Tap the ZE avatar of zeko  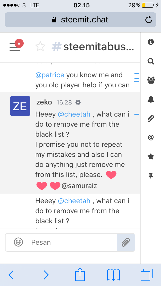pos(20,106)
